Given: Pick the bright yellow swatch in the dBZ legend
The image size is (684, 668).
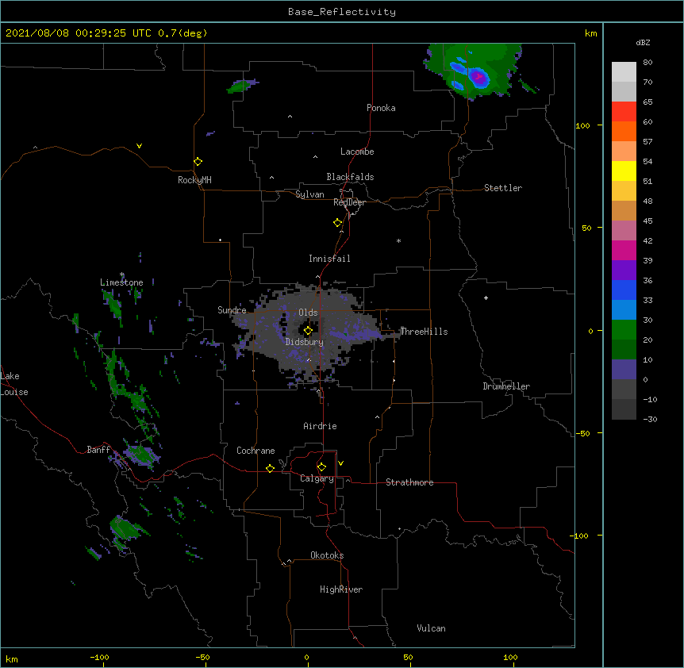Looking at the screenshot, I should (x=624, y=171).
